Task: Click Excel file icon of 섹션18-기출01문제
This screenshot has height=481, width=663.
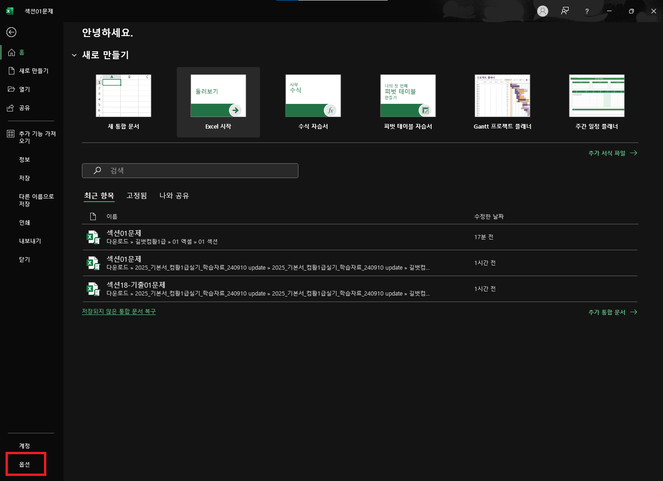Action: (x=93, y=289)
